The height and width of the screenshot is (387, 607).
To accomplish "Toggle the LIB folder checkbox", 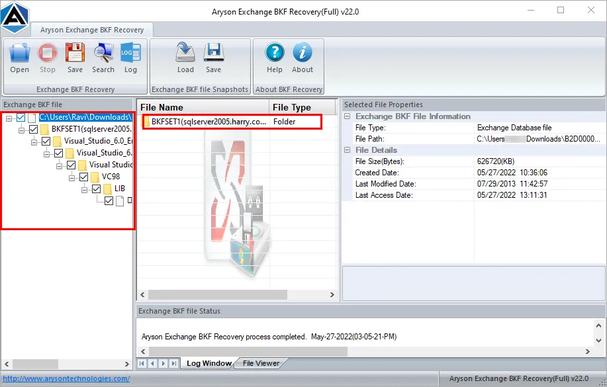I will pyautogui.click(x=96, y=189).
